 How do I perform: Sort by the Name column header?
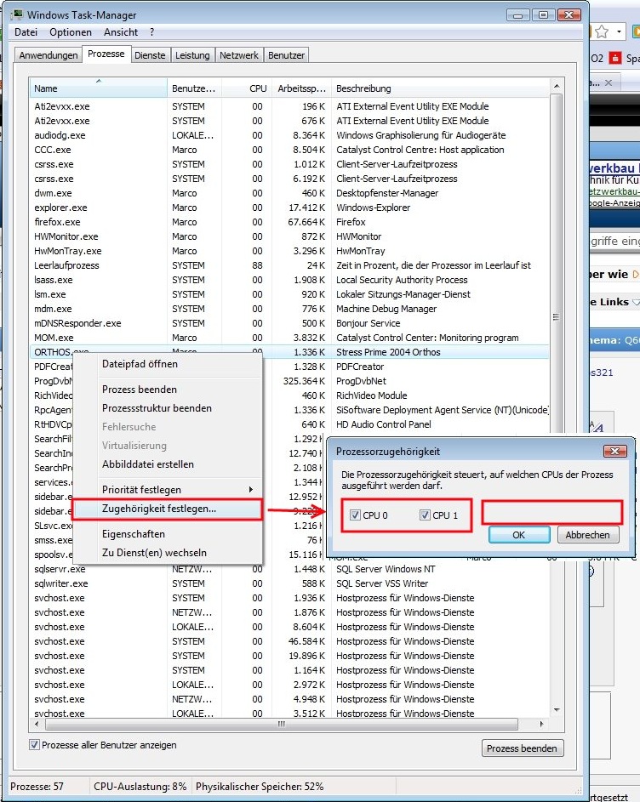[99, 88]
